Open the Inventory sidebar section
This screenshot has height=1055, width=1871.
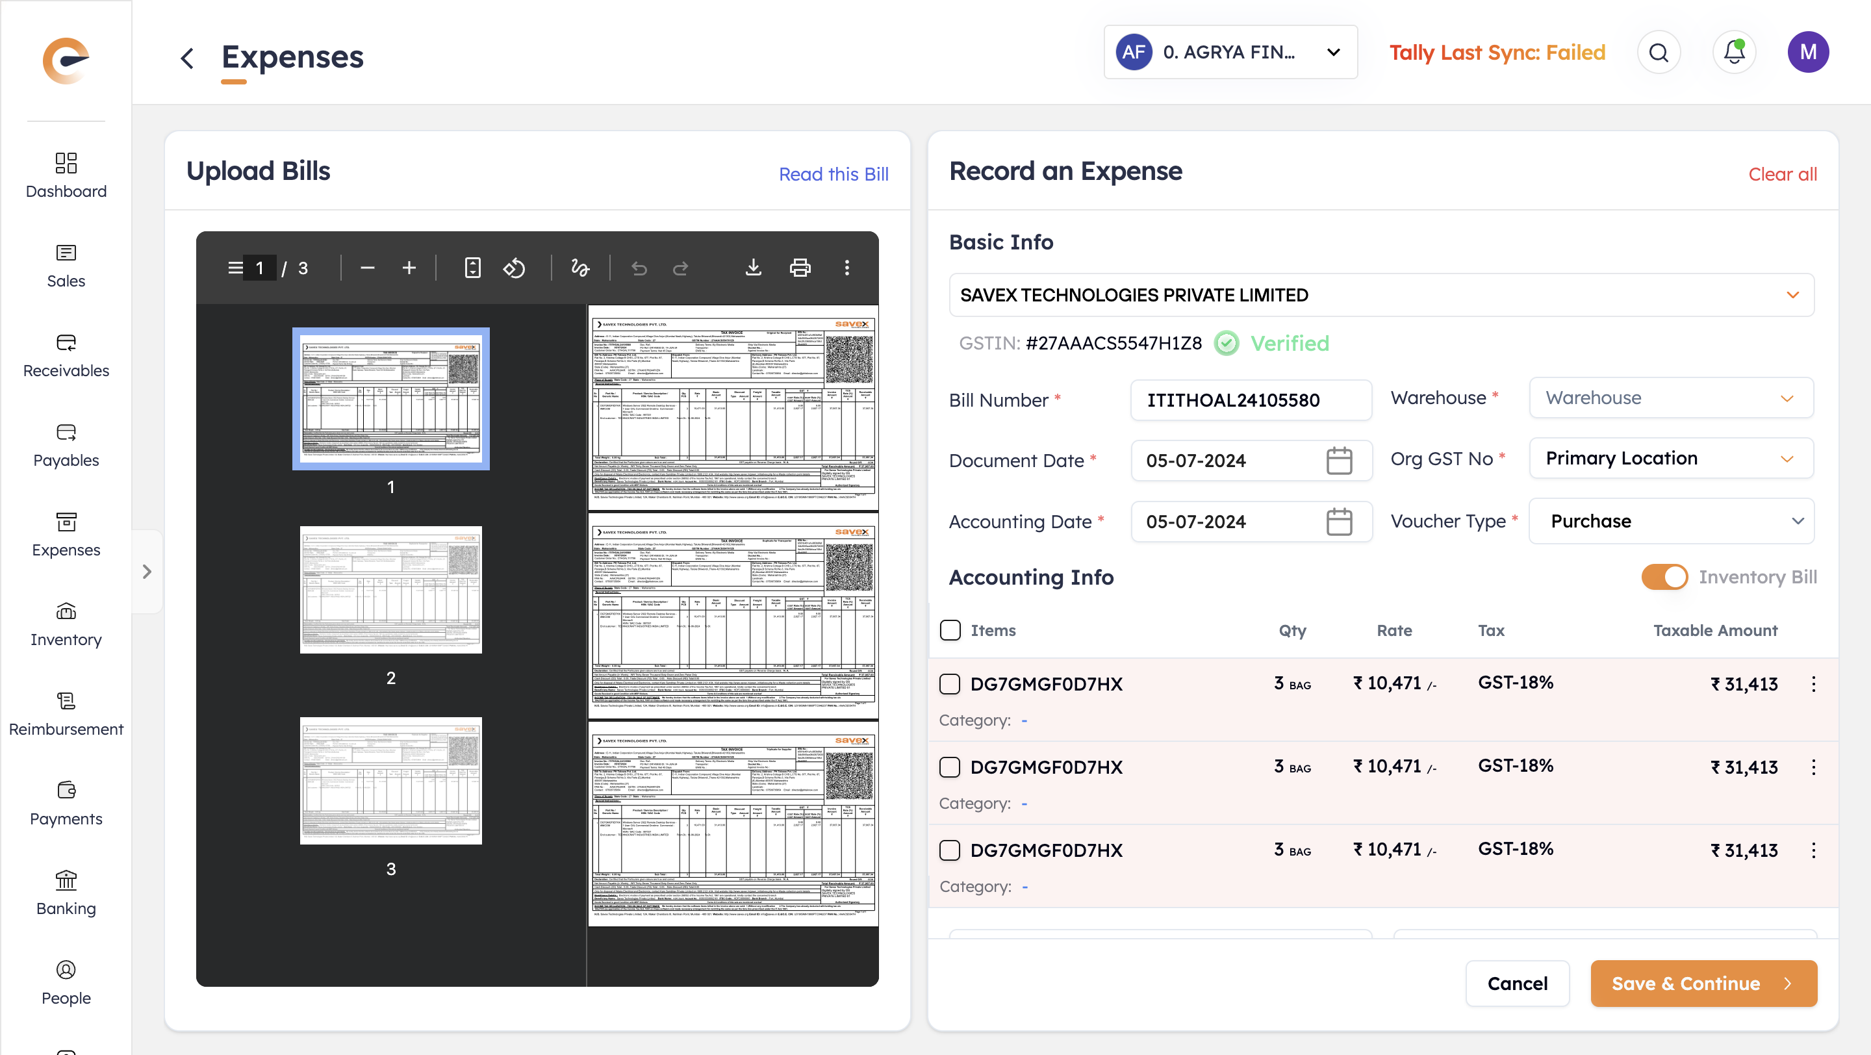pos(66,624)
